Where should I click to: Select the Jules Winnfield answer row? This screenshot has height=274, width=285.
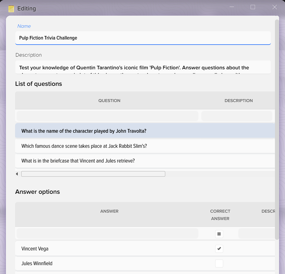click(x=145, y=263)
